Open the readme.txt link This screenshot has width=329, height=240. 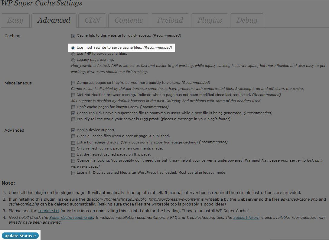pyautogui.click(x=49, y=211)
